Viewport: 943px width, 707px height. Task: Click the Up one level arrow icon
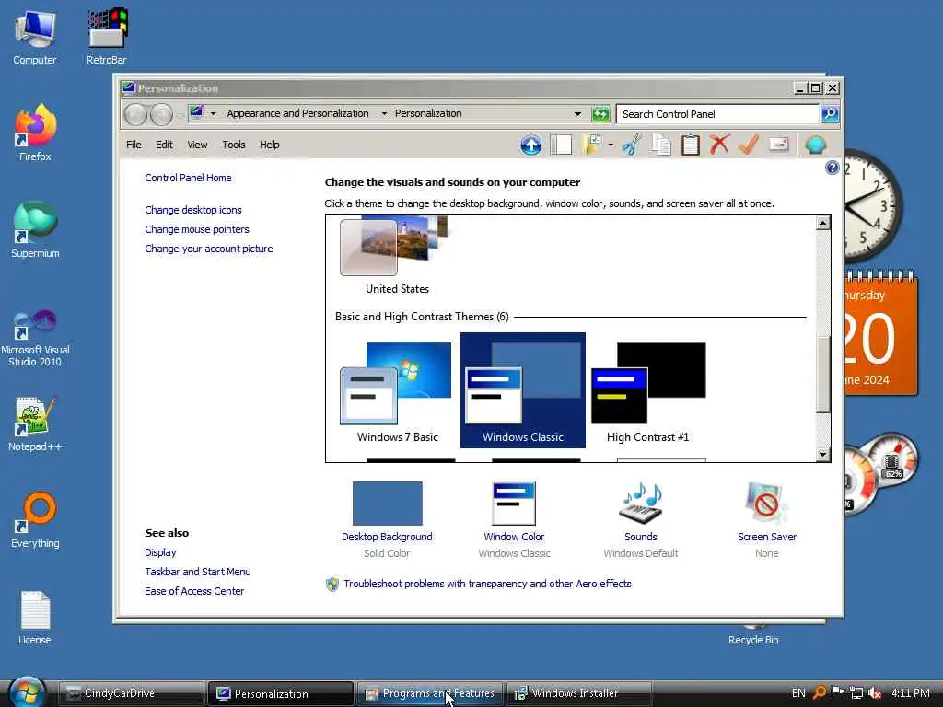click(x=531, y=145)
